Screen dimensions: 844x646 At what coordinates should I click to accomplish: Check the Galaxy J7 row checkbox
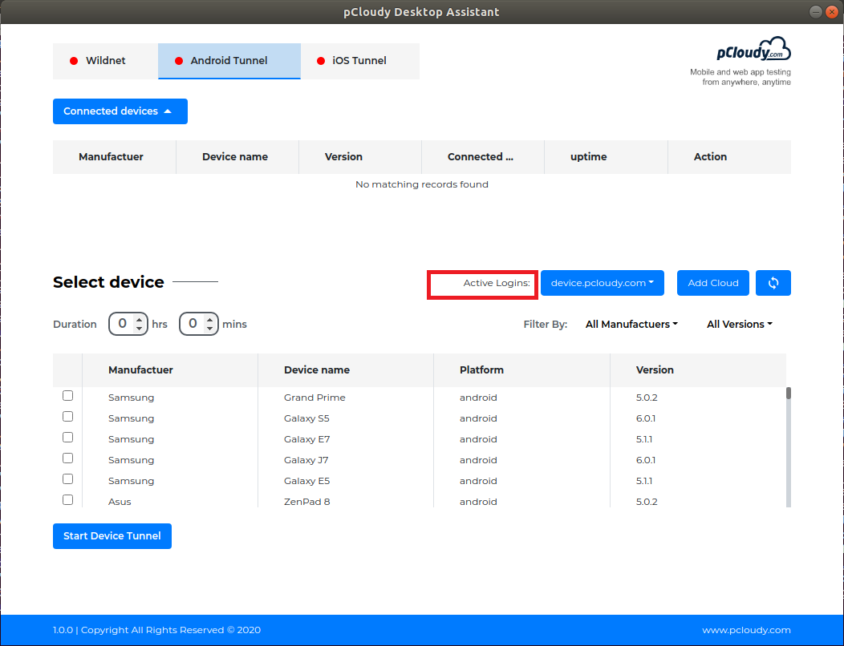click(68, 458)
